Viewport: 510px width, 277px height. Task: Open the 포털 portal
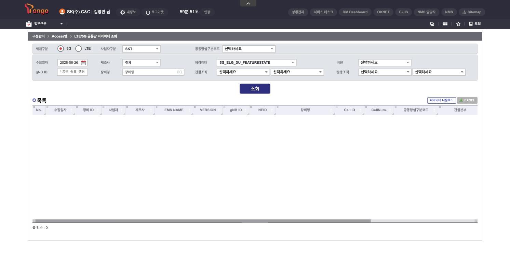[x=474, y=24]
